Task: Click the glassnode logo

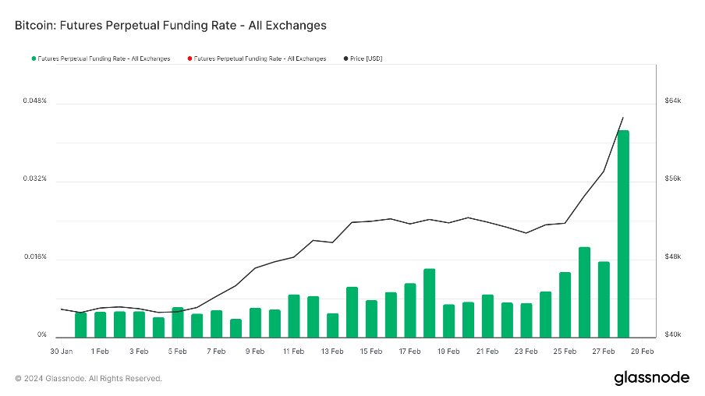Action: point(651,378)
